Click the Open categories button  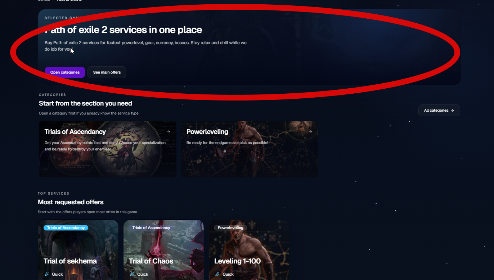click(x=65, y=72)
